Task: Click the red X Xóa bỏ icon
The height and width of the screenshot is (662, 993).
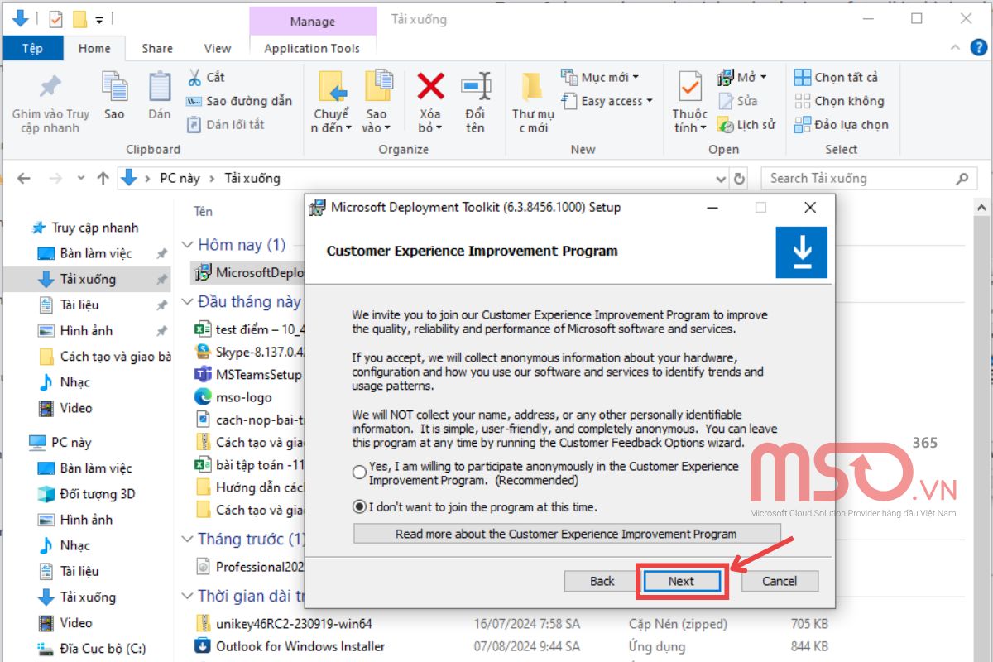Action: [430, 87]
